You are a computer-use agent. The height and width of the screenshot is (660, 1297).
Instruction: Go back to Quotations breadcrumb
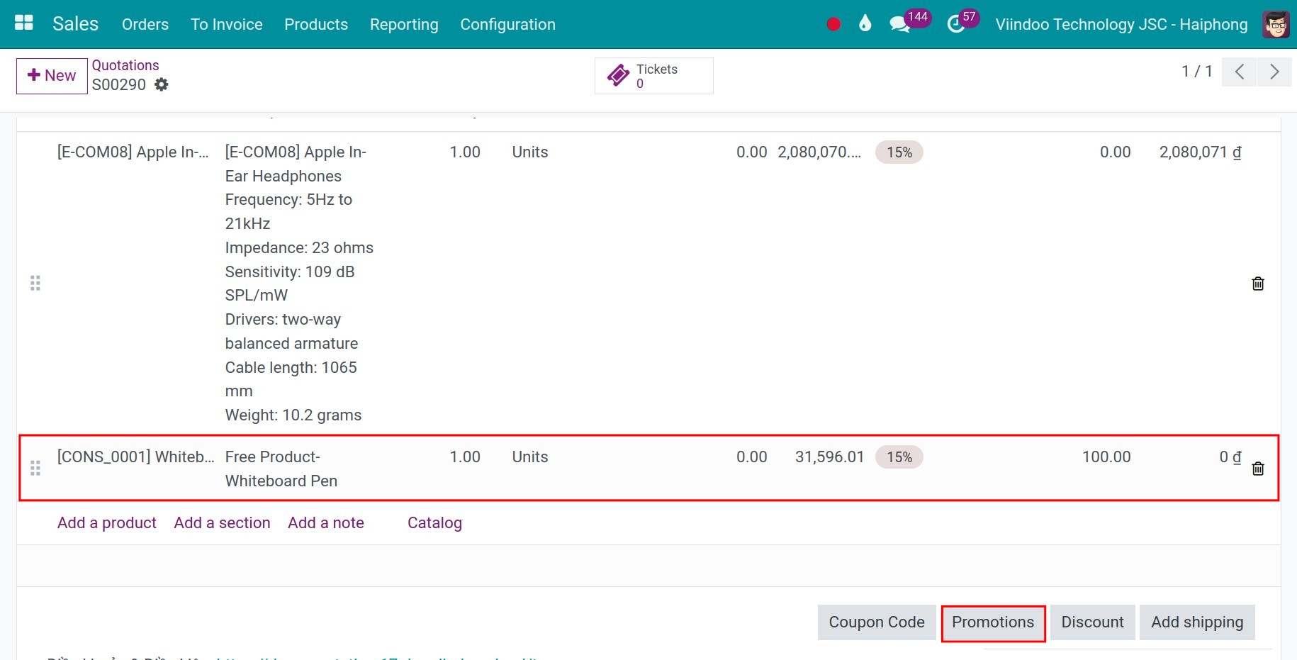(125, 65)
